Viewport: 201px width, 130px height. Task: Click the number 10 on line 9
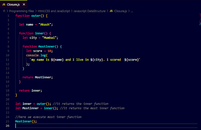click(49, 51)
